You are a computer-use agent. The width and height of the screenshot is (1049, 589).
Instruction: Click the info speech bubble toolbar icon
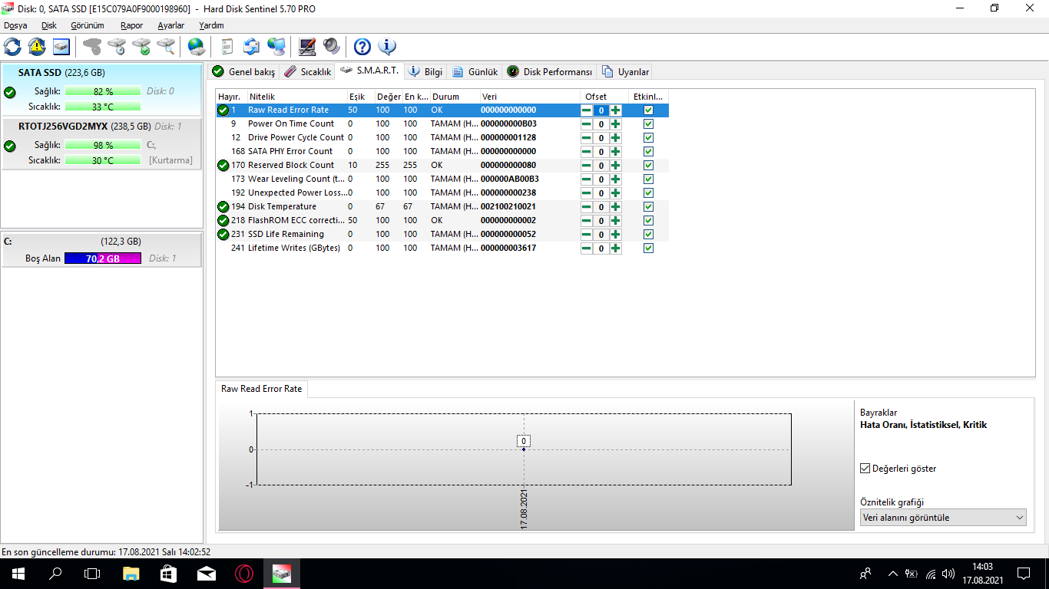point(387,47)
